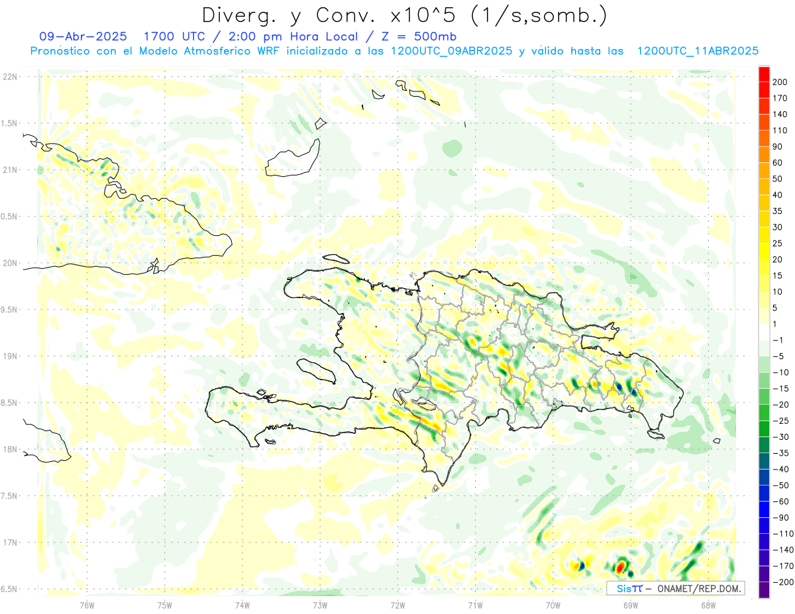Screen dimensions: 795x614
Task: Click the "17N" latitude label
Action: (x=9, y=542)
